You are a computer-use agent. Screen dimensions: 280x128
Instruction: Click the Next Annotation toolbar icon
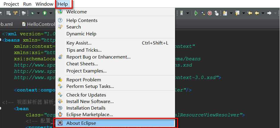225,13
